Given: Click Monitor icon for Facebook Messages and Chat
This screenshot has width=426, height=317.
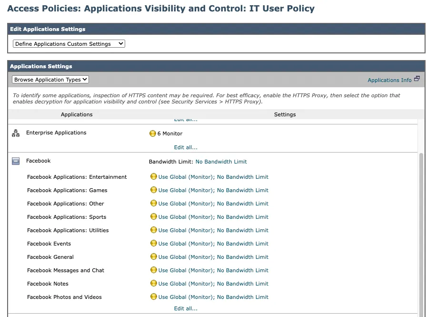Looking at the screenshot, I should coord(153,270).
